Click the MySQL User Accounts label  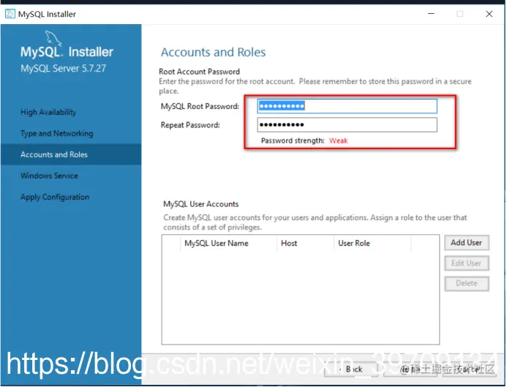201,204
